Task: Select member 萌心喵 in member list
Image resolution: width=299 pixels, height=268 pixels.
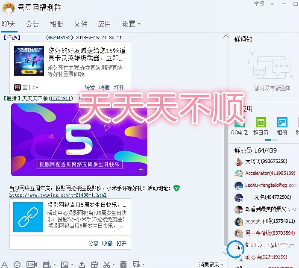Action: click(265, 257)
